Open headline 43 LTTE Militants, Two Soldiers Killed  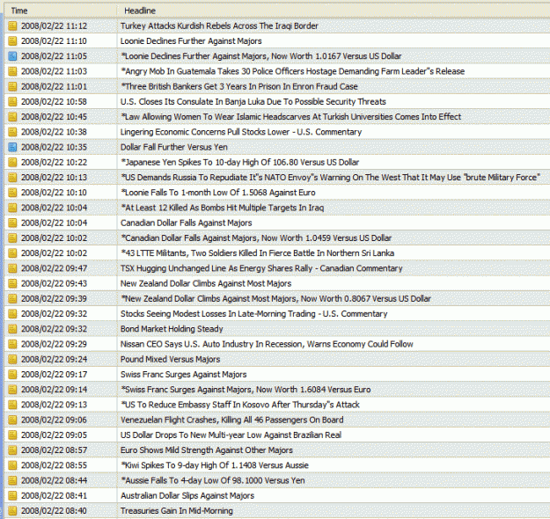tap(258, 253)
